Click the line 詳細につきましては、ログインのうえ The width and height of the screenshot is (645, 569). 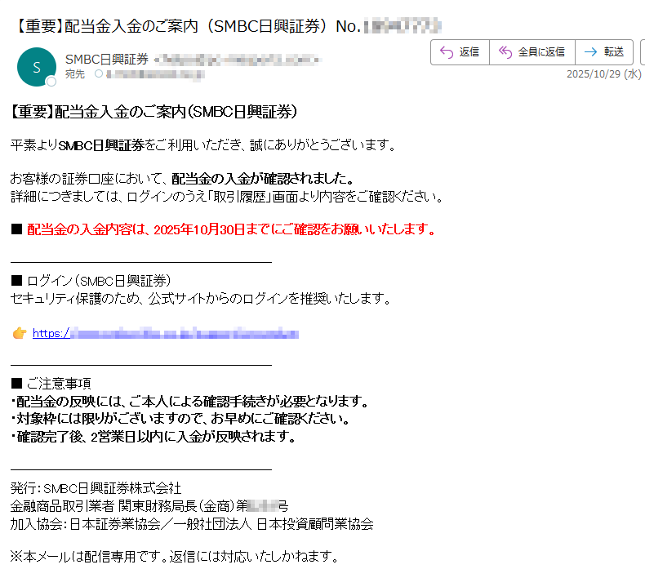(x=227, y=197)
